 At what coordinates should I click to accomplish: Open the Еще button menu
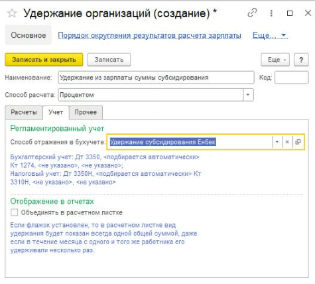point(275,60)
